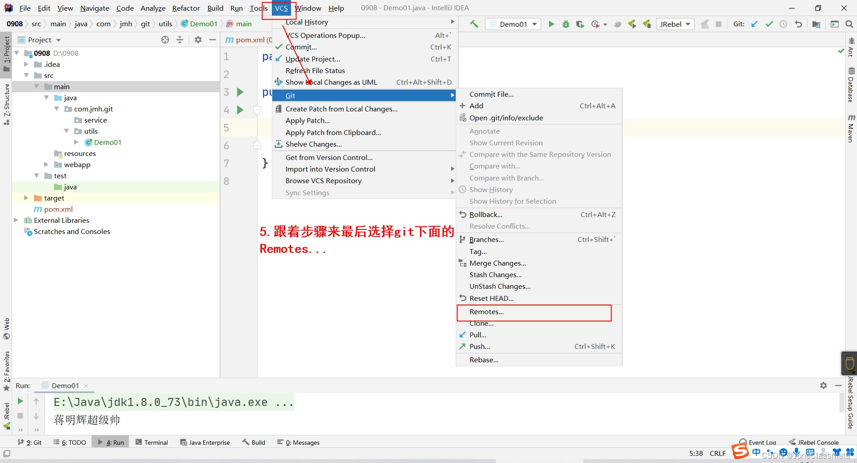Open the Demo01 run configuration dropdown
This screenshot has height=463, width=857.
(x=513, y=24)
